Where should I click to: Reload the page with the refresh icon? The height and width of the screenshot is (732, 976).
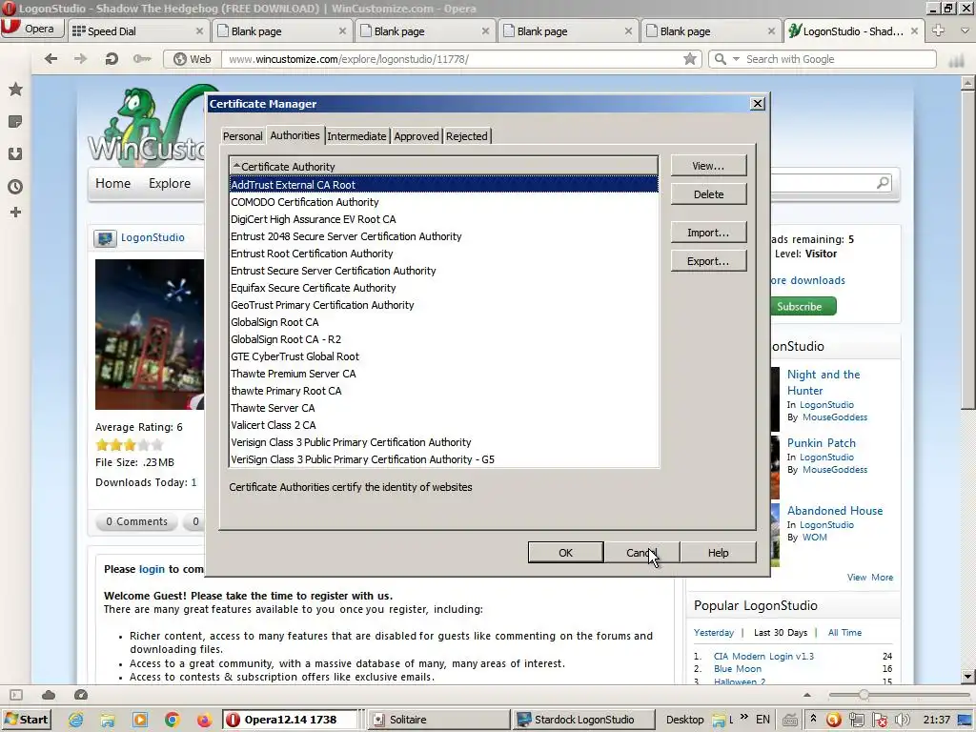[x=112, y=59]
